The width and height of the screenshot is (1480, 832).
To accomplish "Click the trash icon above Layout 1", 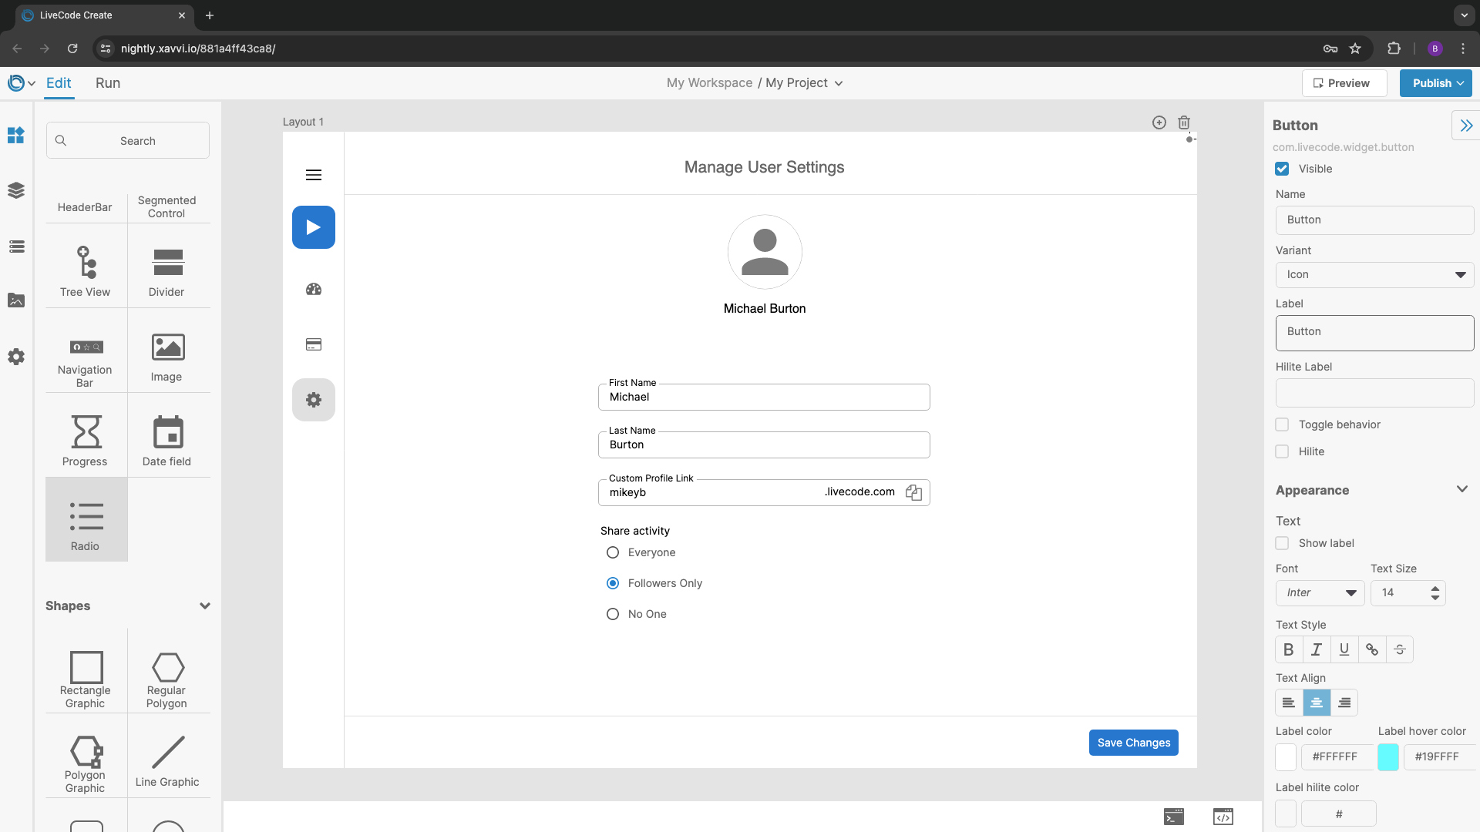I will pyautogui.click(x=1184, y=122).
